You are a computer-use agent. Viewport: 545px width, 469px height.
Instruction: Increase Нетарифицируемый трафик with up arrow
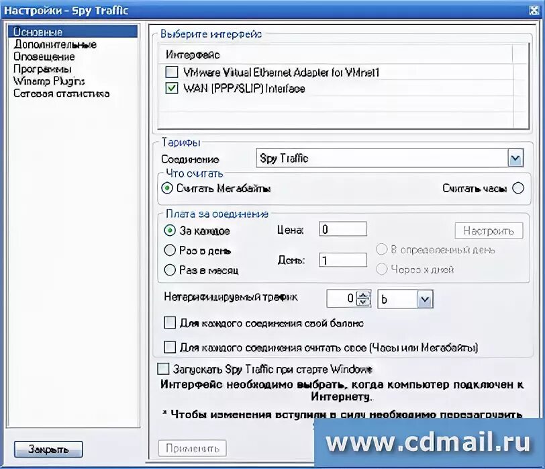click(x=363, y=295)
